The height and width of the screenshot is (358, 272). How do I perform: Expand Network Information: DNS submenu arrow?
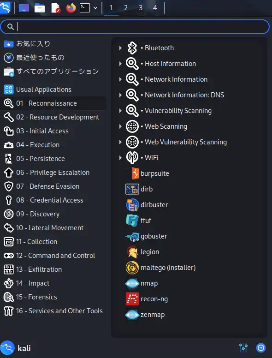coord(120,95)
